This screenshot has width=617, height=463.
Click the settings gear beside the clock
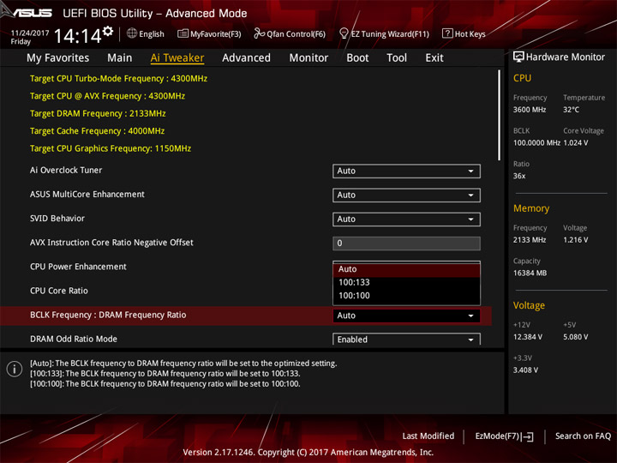coord(108,31)
